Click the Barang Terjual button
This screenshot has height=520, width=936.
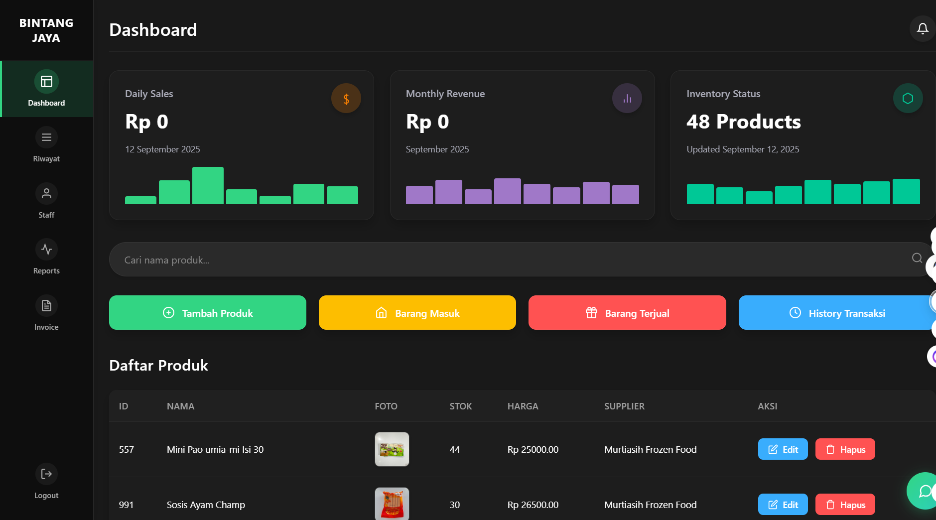point(627,313)
